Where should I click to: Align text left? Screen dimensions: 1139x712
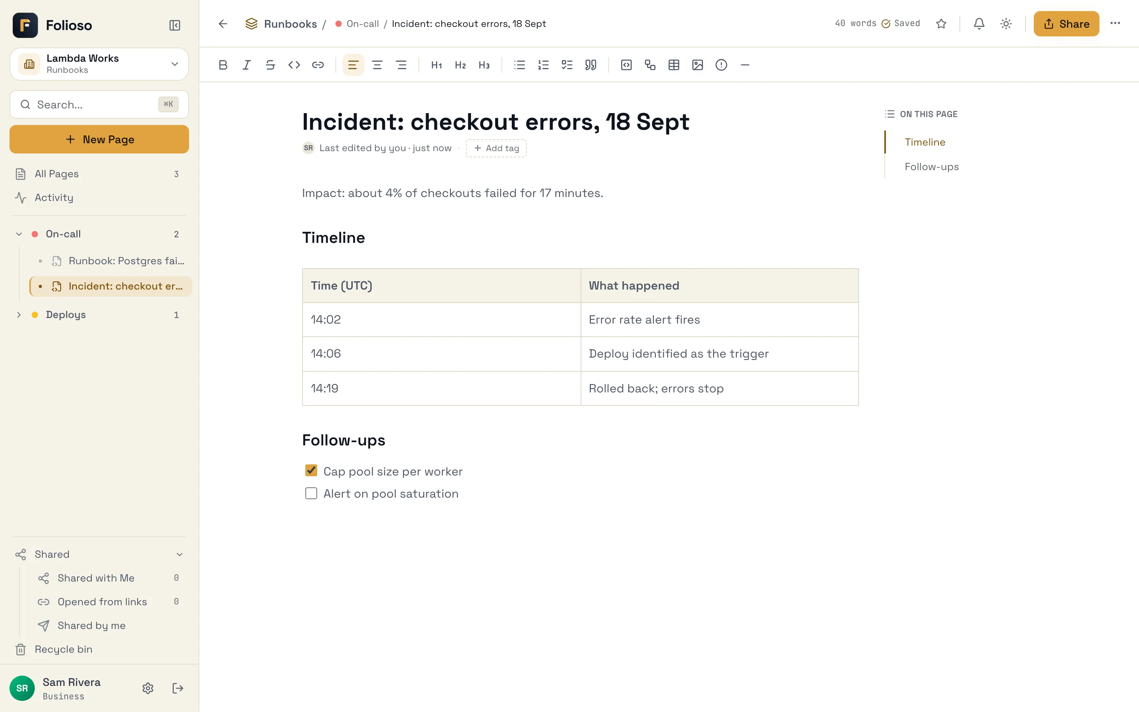[x=353, y=65]
